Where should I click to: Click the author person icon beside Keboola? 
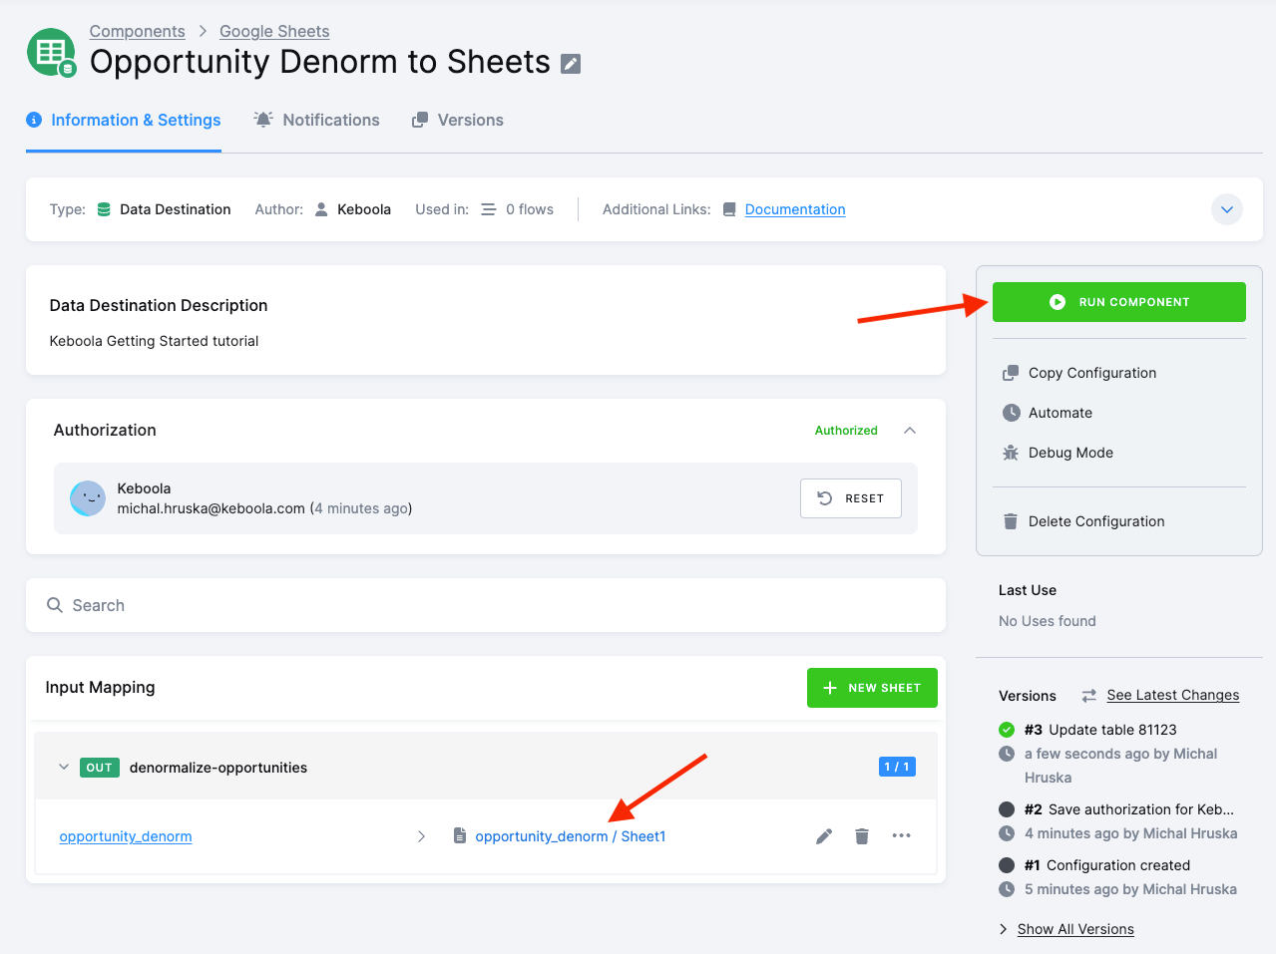(x=321, y=209)
